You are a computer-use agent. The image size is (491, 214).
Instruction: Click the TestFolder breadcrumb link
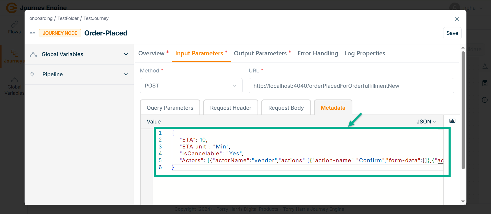coord(68,18)
